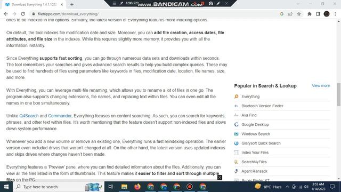Open the Ava Find link
This screenshot has width=341, height=192.
249,115
